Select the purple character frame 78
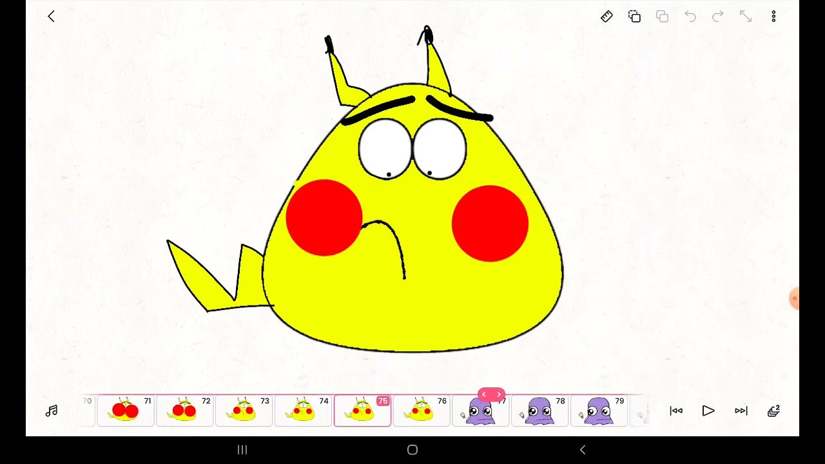The width and height of the screenshot is (825, 464). (539, 411)
